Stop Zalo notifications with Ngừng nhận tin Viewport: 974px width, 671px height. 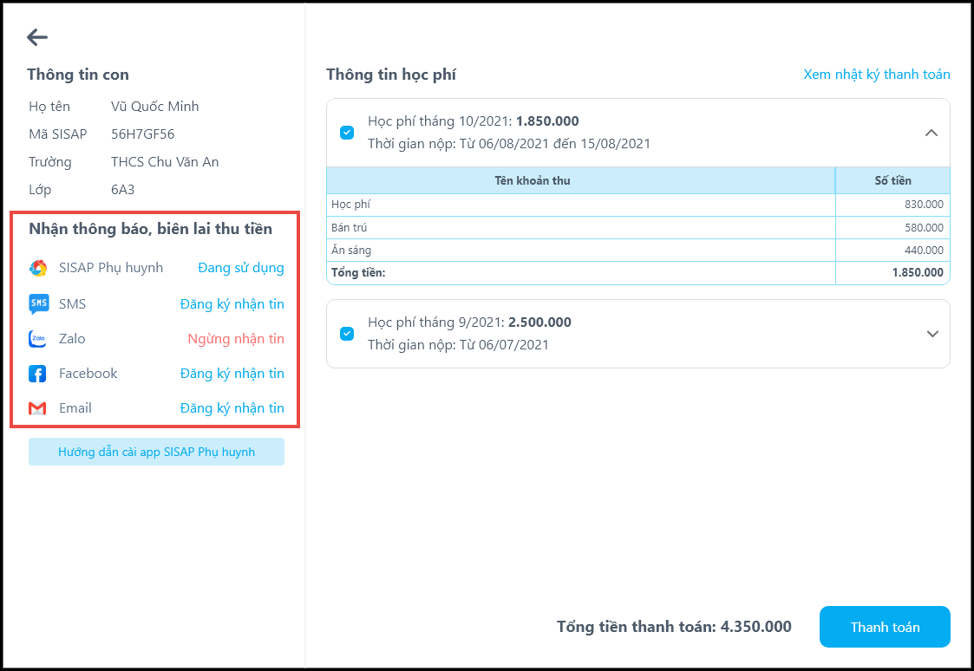pyautogui.click(x=236, y=339)
